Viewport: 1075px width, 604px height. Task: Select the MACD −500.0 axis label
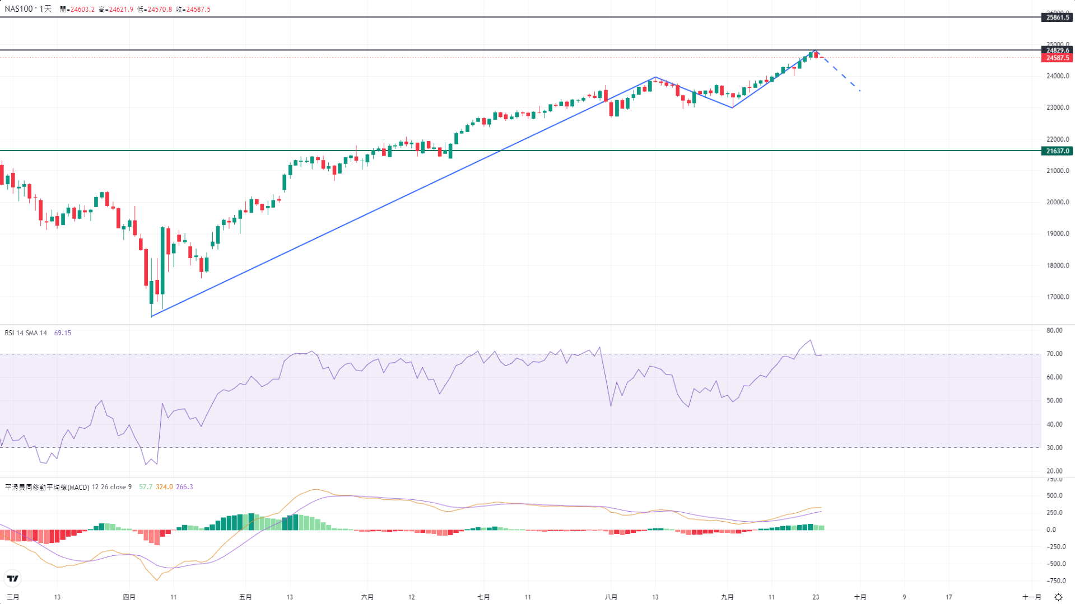(1055, 564)
